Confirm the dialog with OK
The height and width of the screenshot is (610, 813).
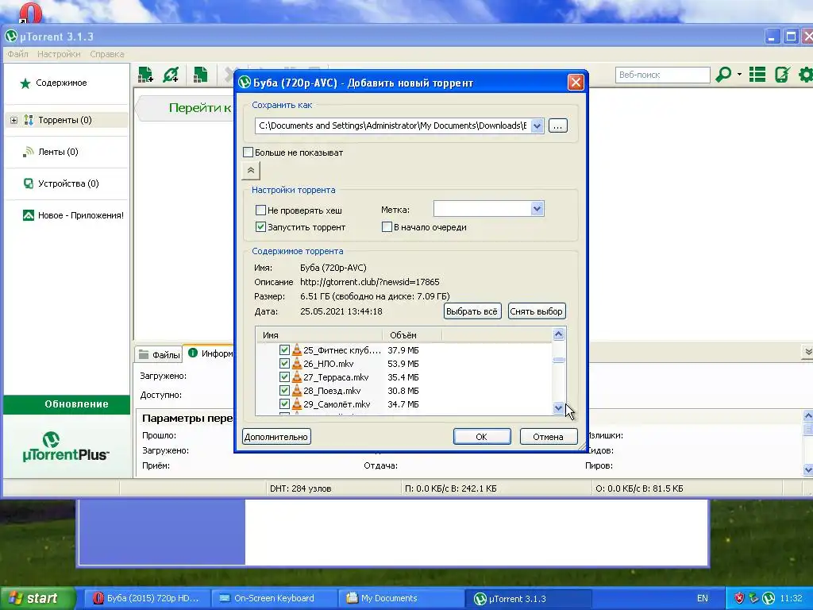[x=482, y=437]
